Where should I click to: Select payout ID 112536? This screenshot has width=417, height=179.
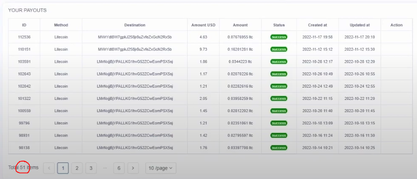point(24,37)
